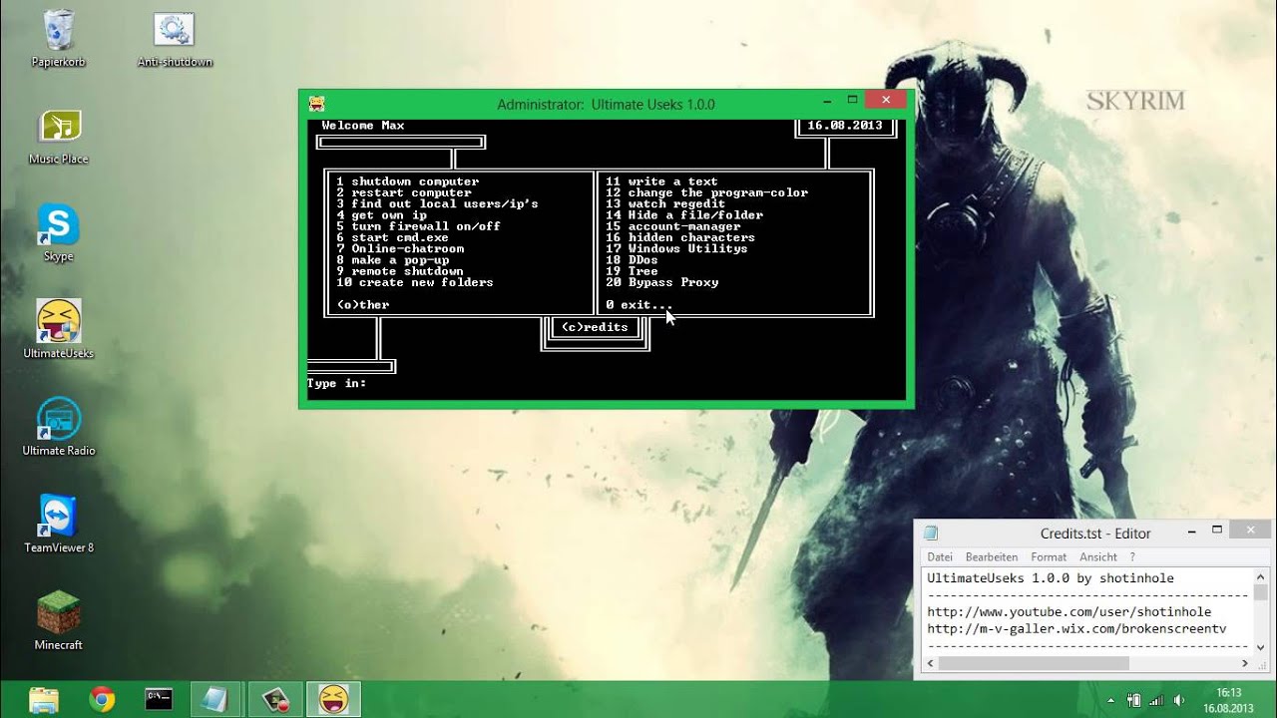Click the '(o)ther' option text
The image size is (1277, 718).
coord(363,305)
